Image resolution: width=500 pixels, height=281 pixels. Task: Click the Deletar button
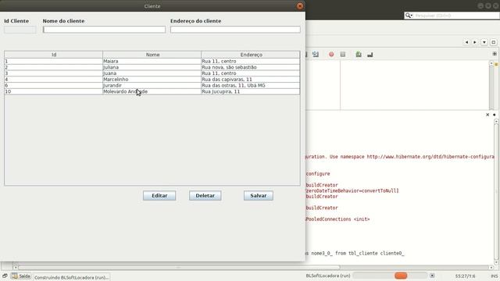pos(205,196)
